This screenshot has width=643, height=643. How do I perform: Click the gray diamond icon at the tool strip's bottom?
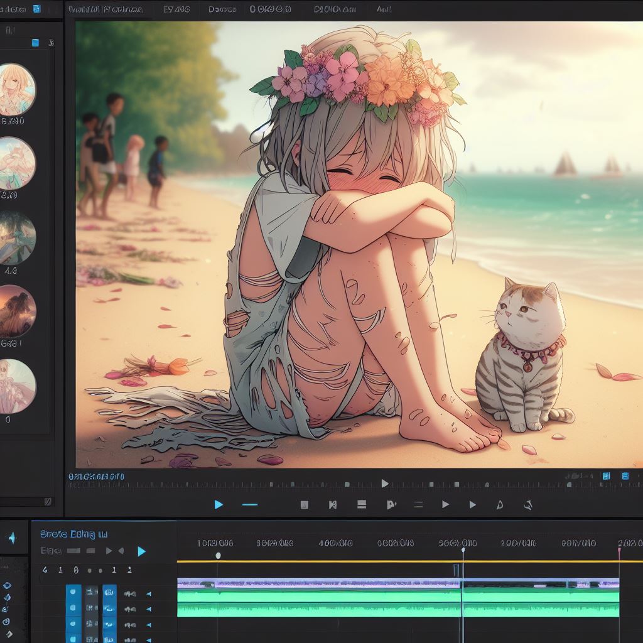tap(8, 634)
